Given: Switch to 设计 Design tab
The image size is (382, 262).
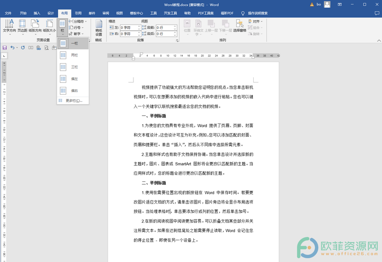Looking at the screenshot, I should (51, 13).
